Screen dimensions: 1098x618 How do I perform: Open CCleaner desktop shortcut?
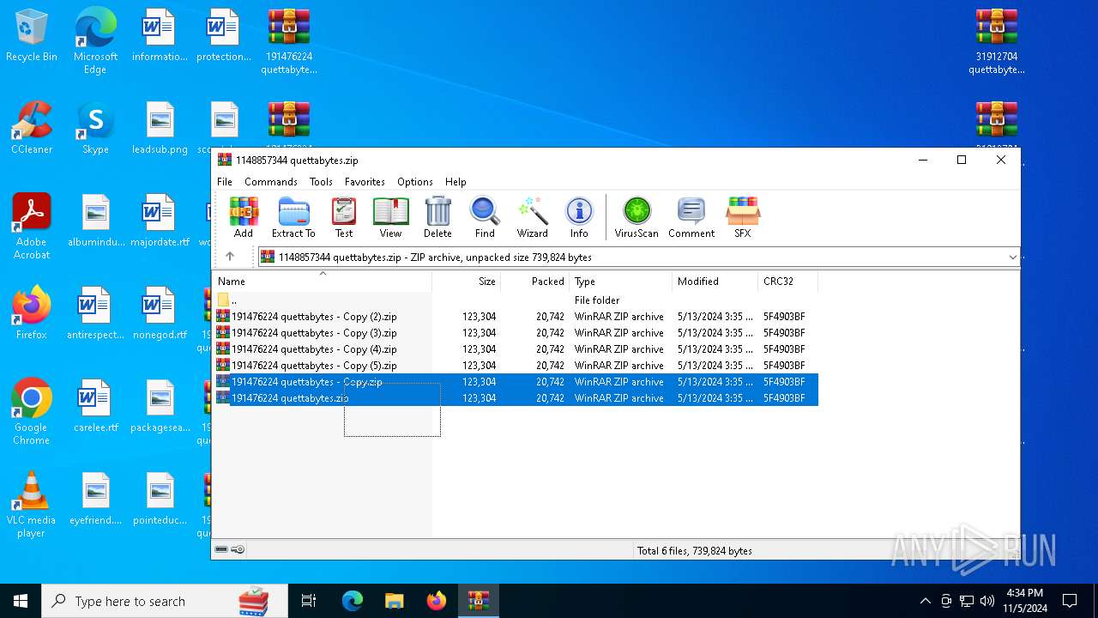[32, 129]
